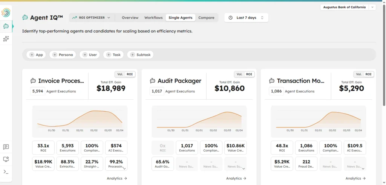Open the chat message icon in sidebar
386x185 pixels.
point(6,147)
